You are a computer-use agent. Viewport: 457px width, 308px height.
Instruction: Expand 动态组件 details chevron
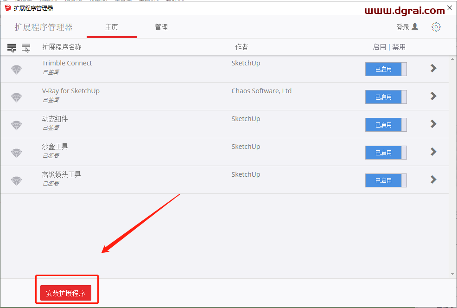coord(433,124)
